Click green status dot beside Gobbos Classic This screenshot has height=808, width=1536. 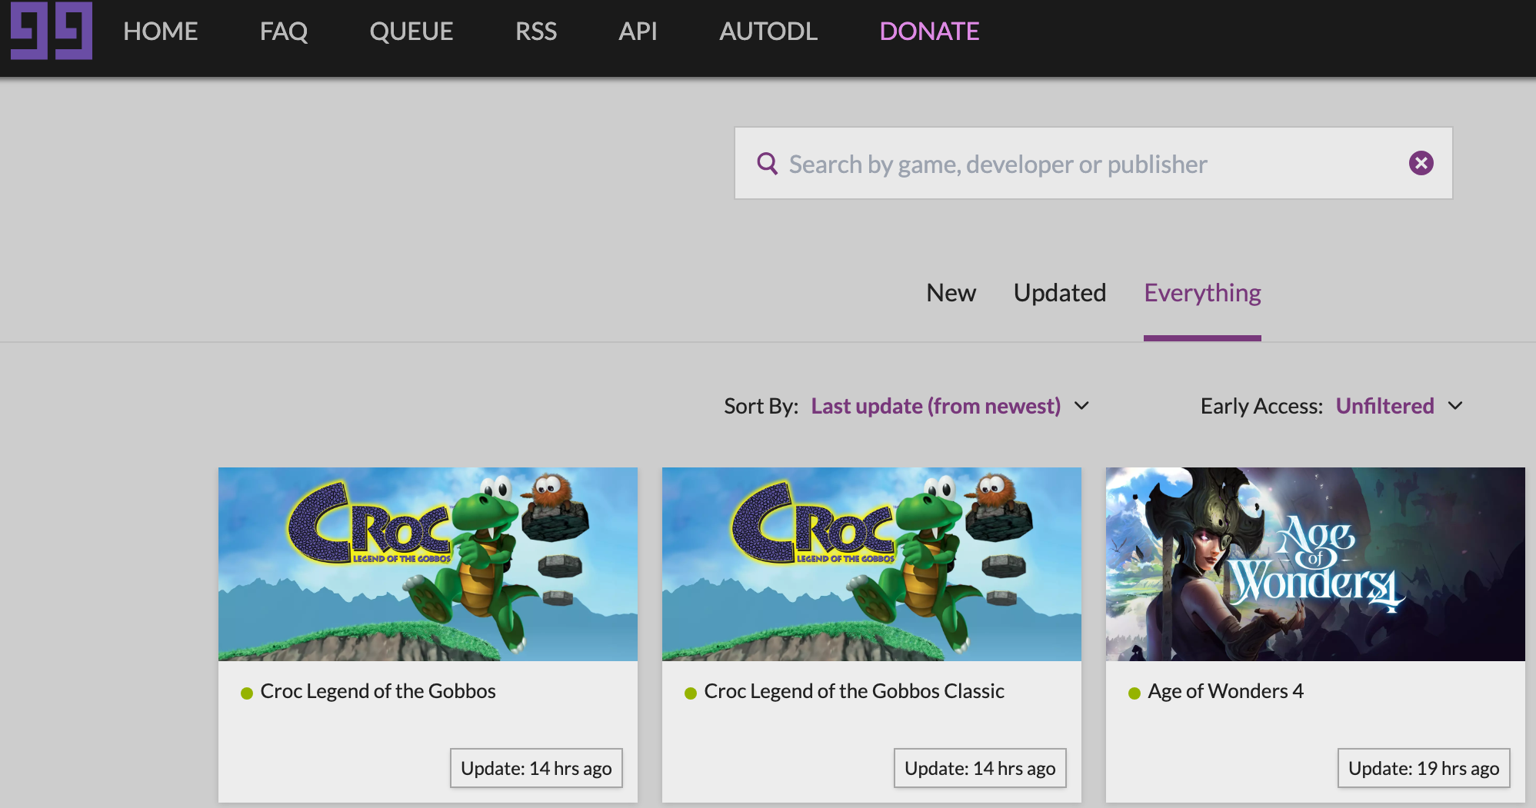click(690, 693)
